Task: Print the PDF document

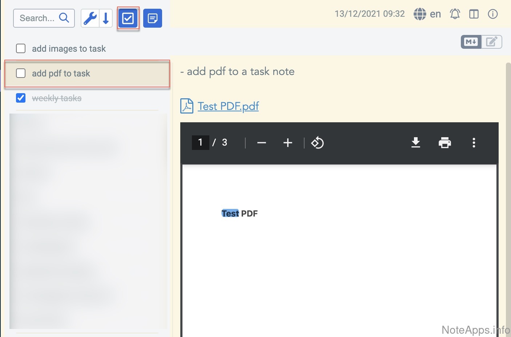Action: click(x=444, y=143)
